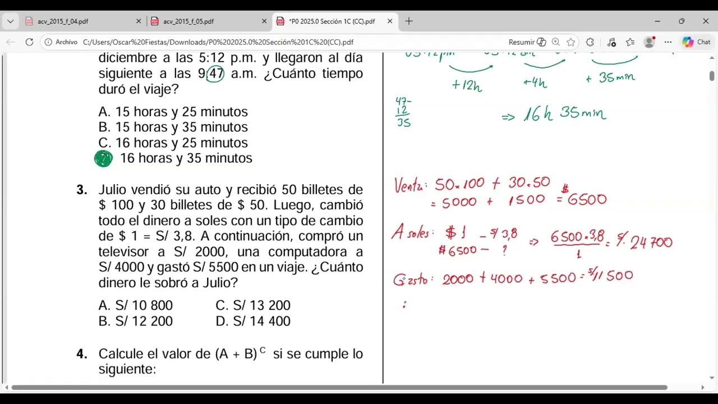Open a new tab with plus button

[409, 21]
